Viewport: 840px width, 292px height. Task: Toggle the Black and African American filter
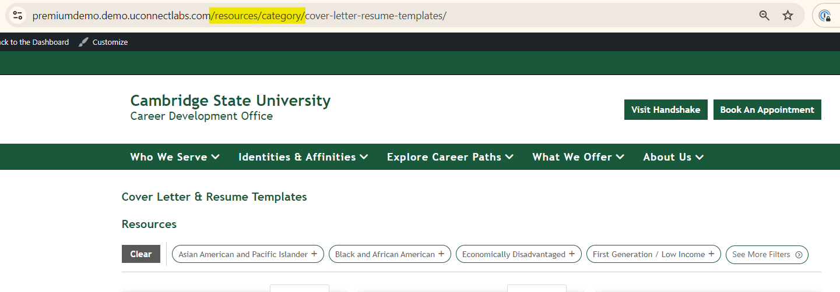(389, 254)
